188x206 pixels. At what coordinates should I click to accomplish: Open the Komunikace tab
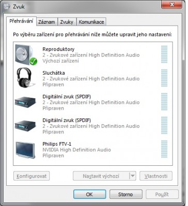click(91, 22)
